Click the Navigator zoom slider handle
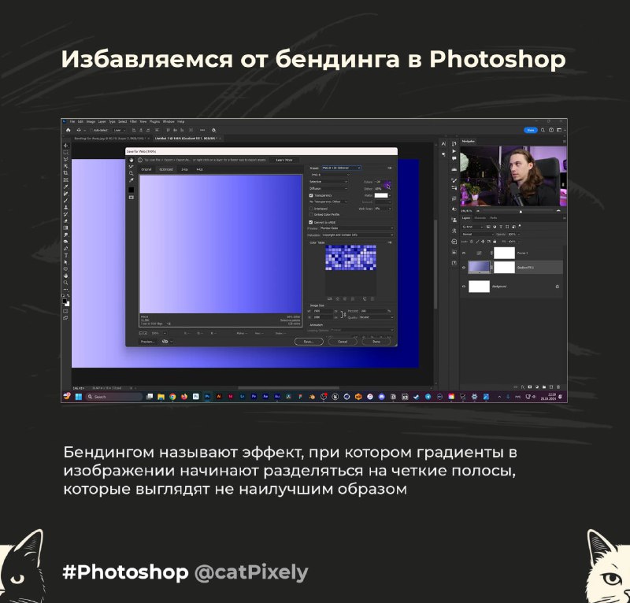 pyautogui.click(x=521, y=211)
